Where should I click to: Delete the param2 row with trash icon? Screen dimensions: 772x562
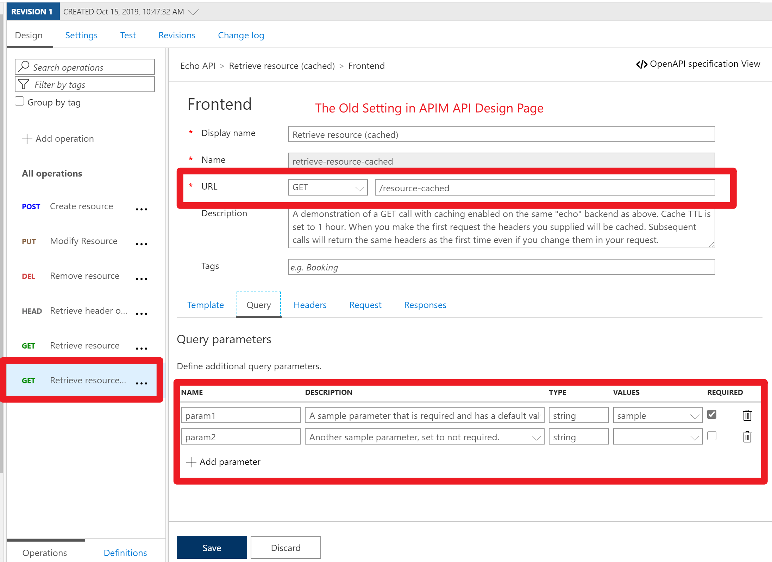tap(747, 437)
